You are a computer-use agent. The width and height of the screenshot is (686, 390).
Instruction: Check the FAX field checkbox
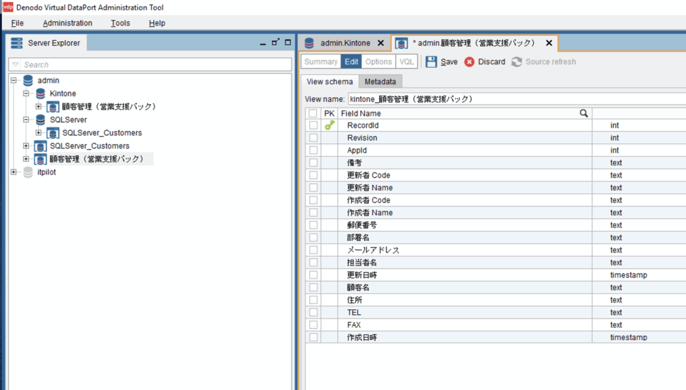point(313,325)
